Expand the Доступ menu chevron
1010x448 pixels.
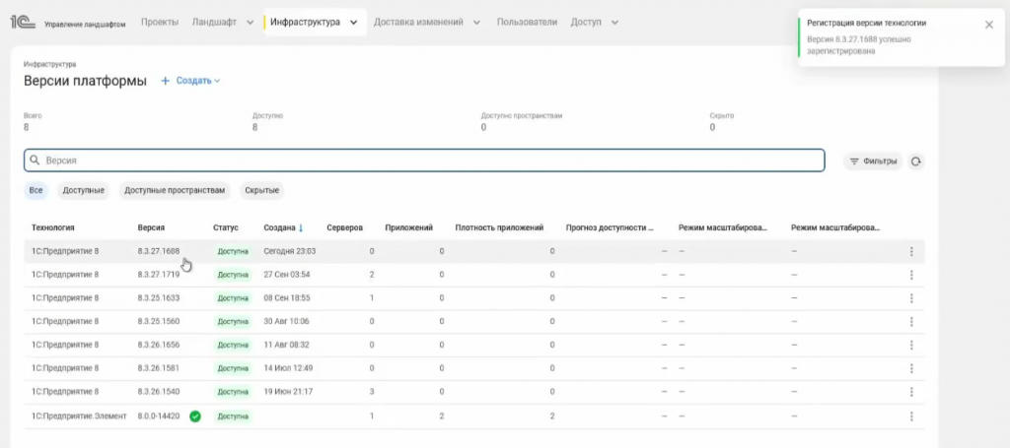[614, 23]
